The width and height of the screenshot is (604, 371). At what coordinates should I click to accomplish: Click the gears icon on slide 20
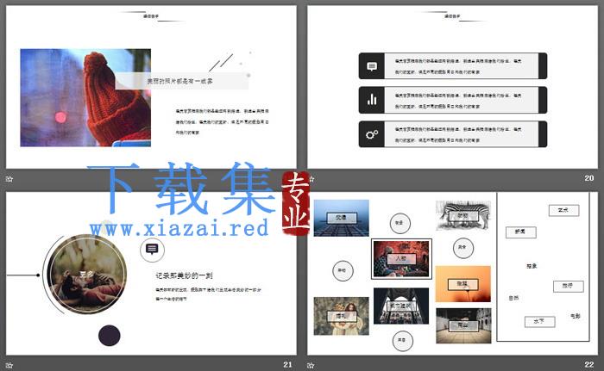pos(372,134)
